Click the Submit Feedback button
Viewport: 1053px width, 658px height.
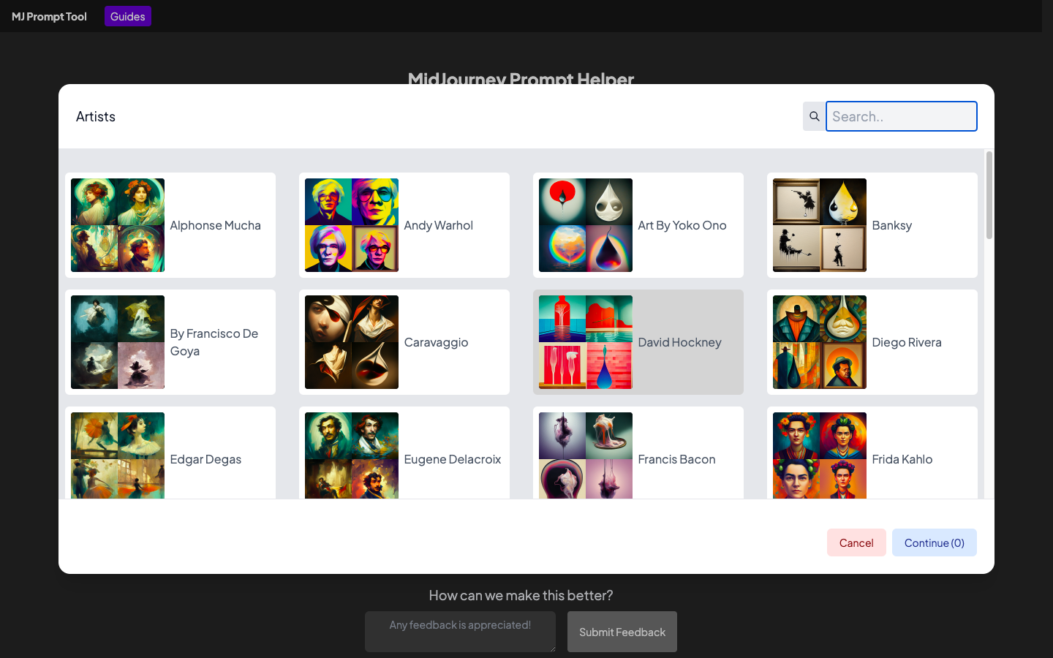pyautogui.click(x=622, y=632)
